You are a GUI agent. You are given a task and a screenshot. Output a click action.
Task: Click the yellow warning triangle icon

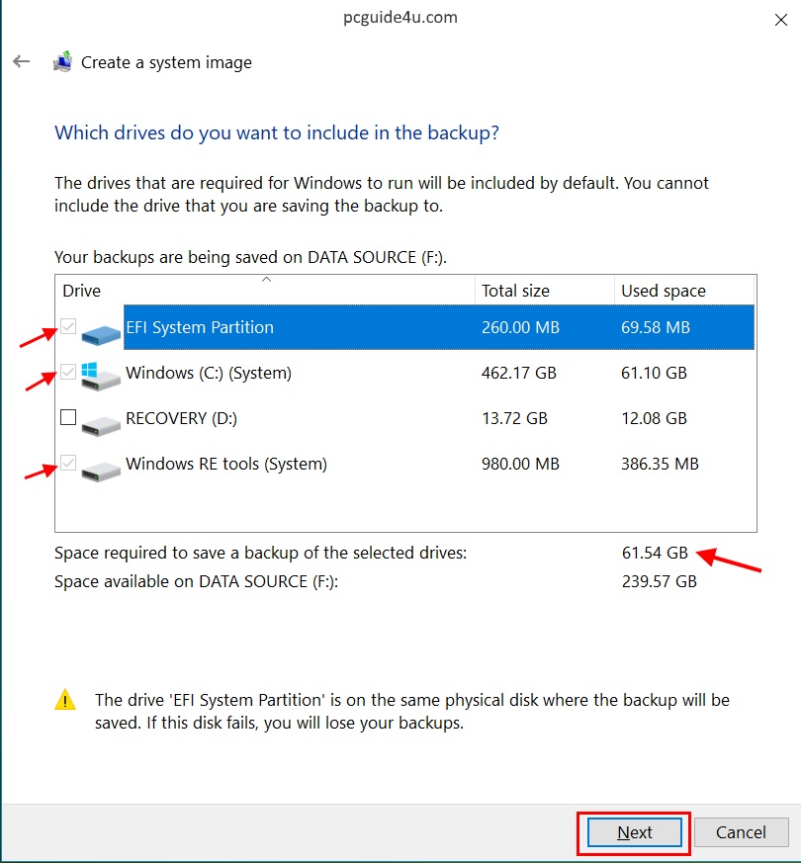pos(64,701)
